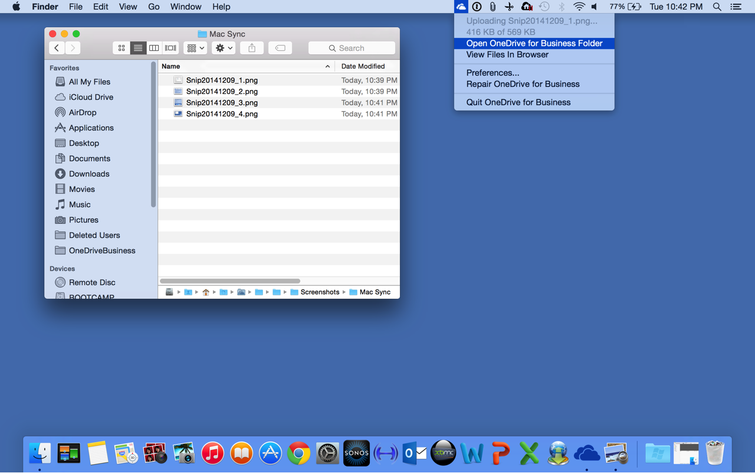Switch Finder to column view

(x=154, y=48)
